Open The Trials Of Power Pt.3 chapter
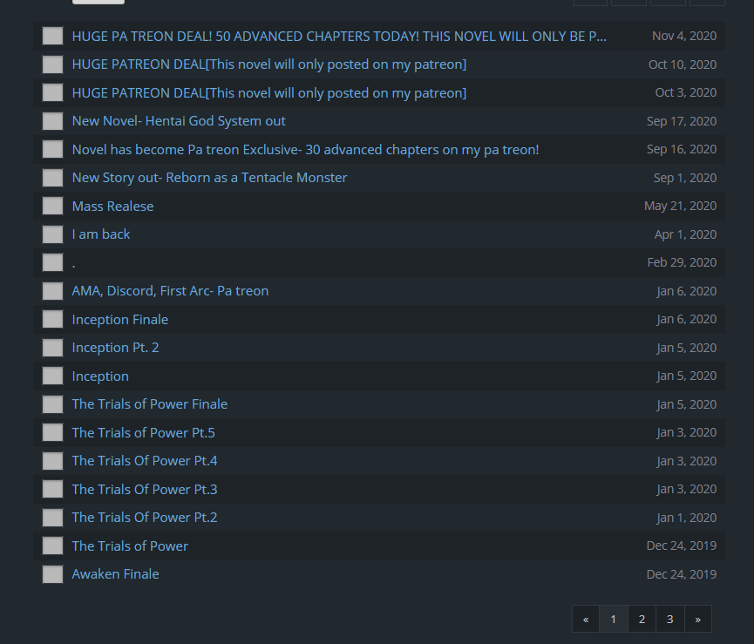754x644 pixels. [145, 489]
